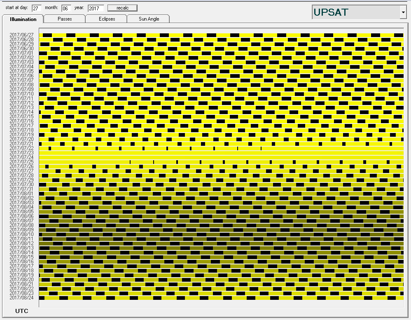Select the 2017/08/05 date row label

[22, 212]
